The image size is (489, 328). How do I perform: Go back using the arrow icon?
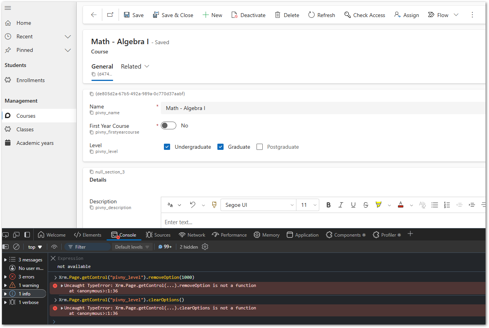tap(93, 15)
